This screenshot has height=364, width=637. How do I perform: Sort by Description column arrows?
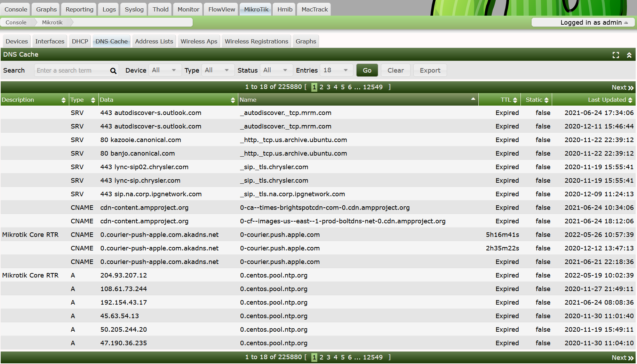(x=63, y=100)
